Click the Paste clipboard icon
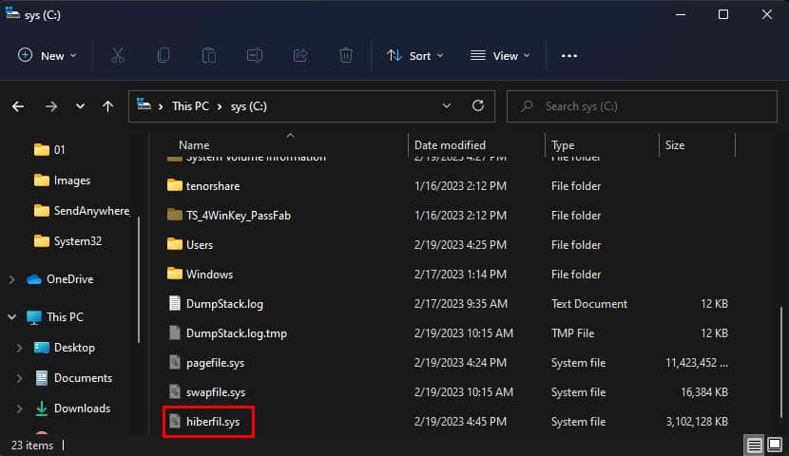This screenshot has width=789, height=456. [209, 55]
